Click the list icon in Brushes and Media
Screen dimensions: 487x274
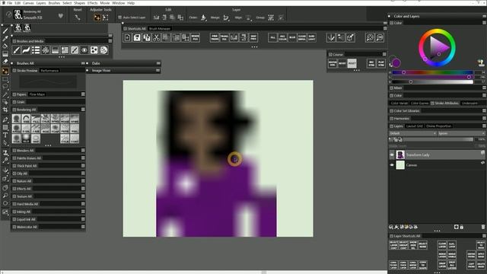36,50
